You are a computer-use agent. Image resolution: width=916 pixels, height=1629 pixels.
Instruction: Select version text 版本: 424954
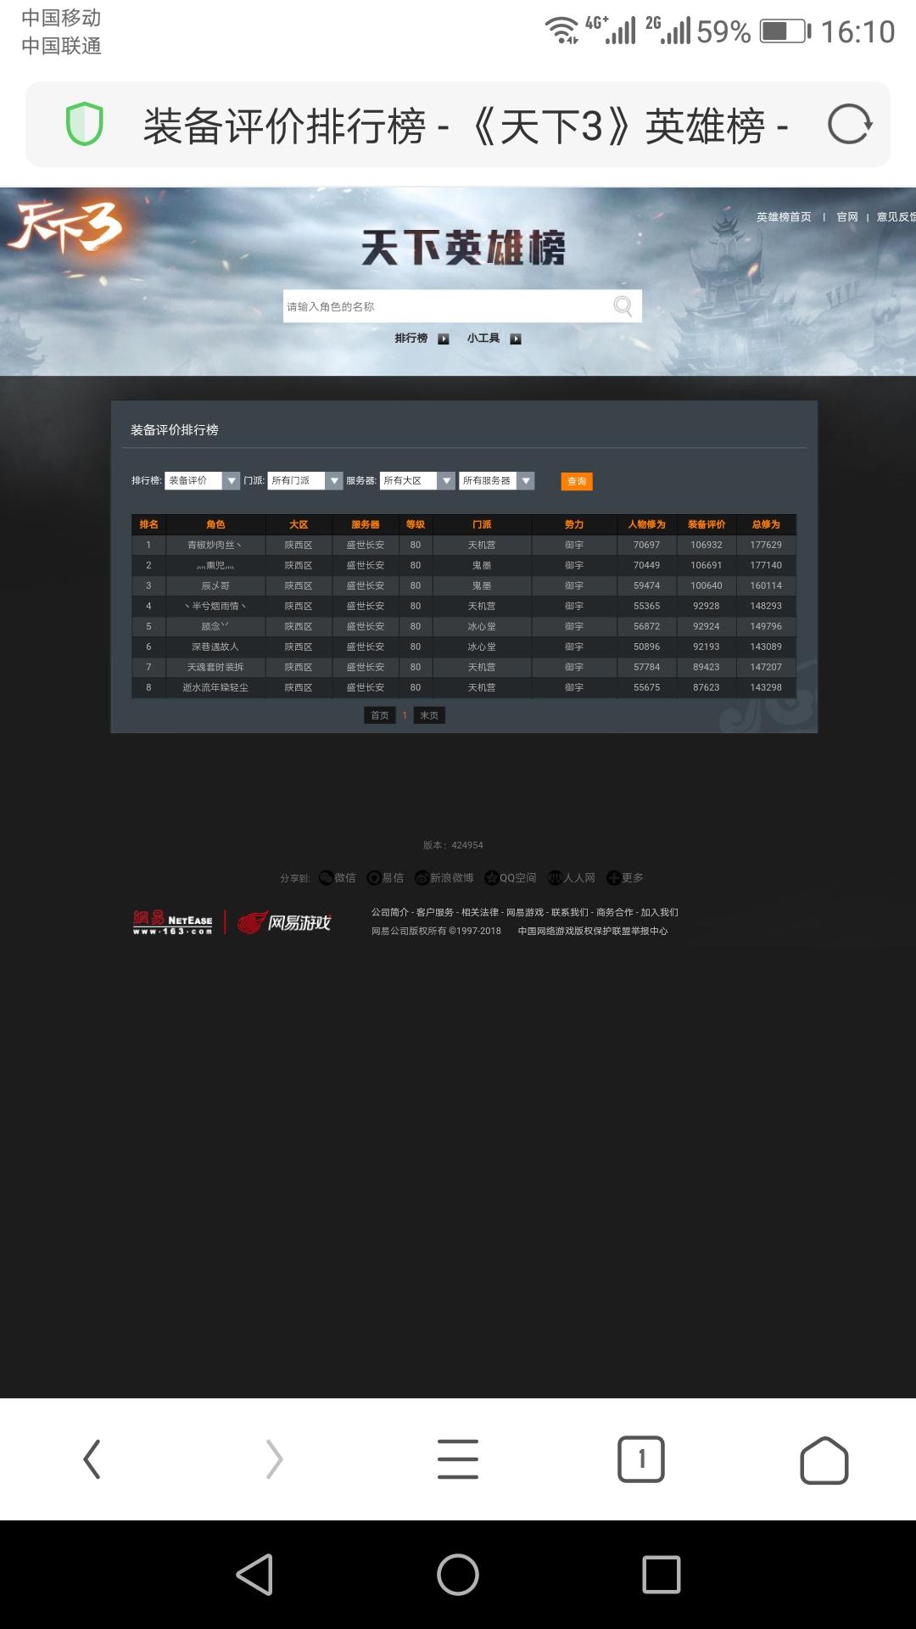(453, 845)
